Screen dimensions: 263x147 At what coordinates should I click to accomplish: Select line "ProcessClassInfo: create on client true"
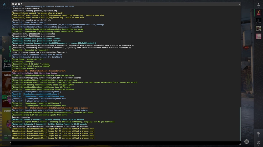click(x=44, y=80)
